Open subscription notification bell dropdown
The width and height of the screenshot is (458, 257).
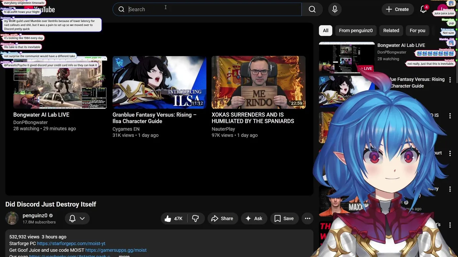coord(77,218)
